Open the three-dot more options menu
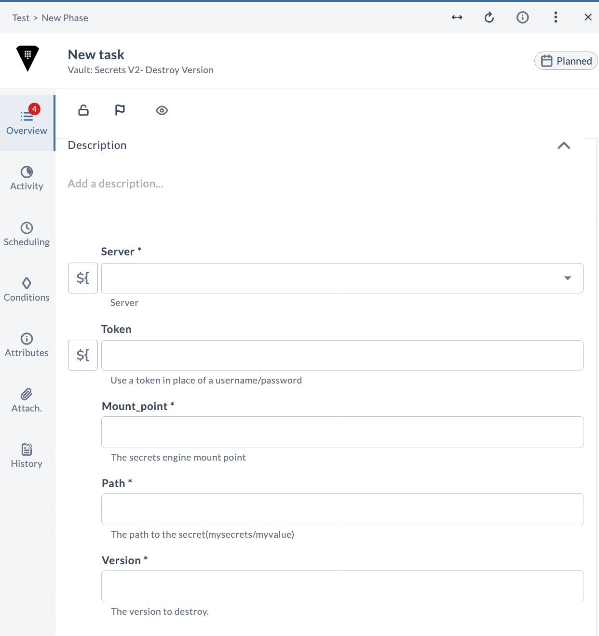Image resolution: width=599 pixels, height=636 pixels. click(556, 18)
